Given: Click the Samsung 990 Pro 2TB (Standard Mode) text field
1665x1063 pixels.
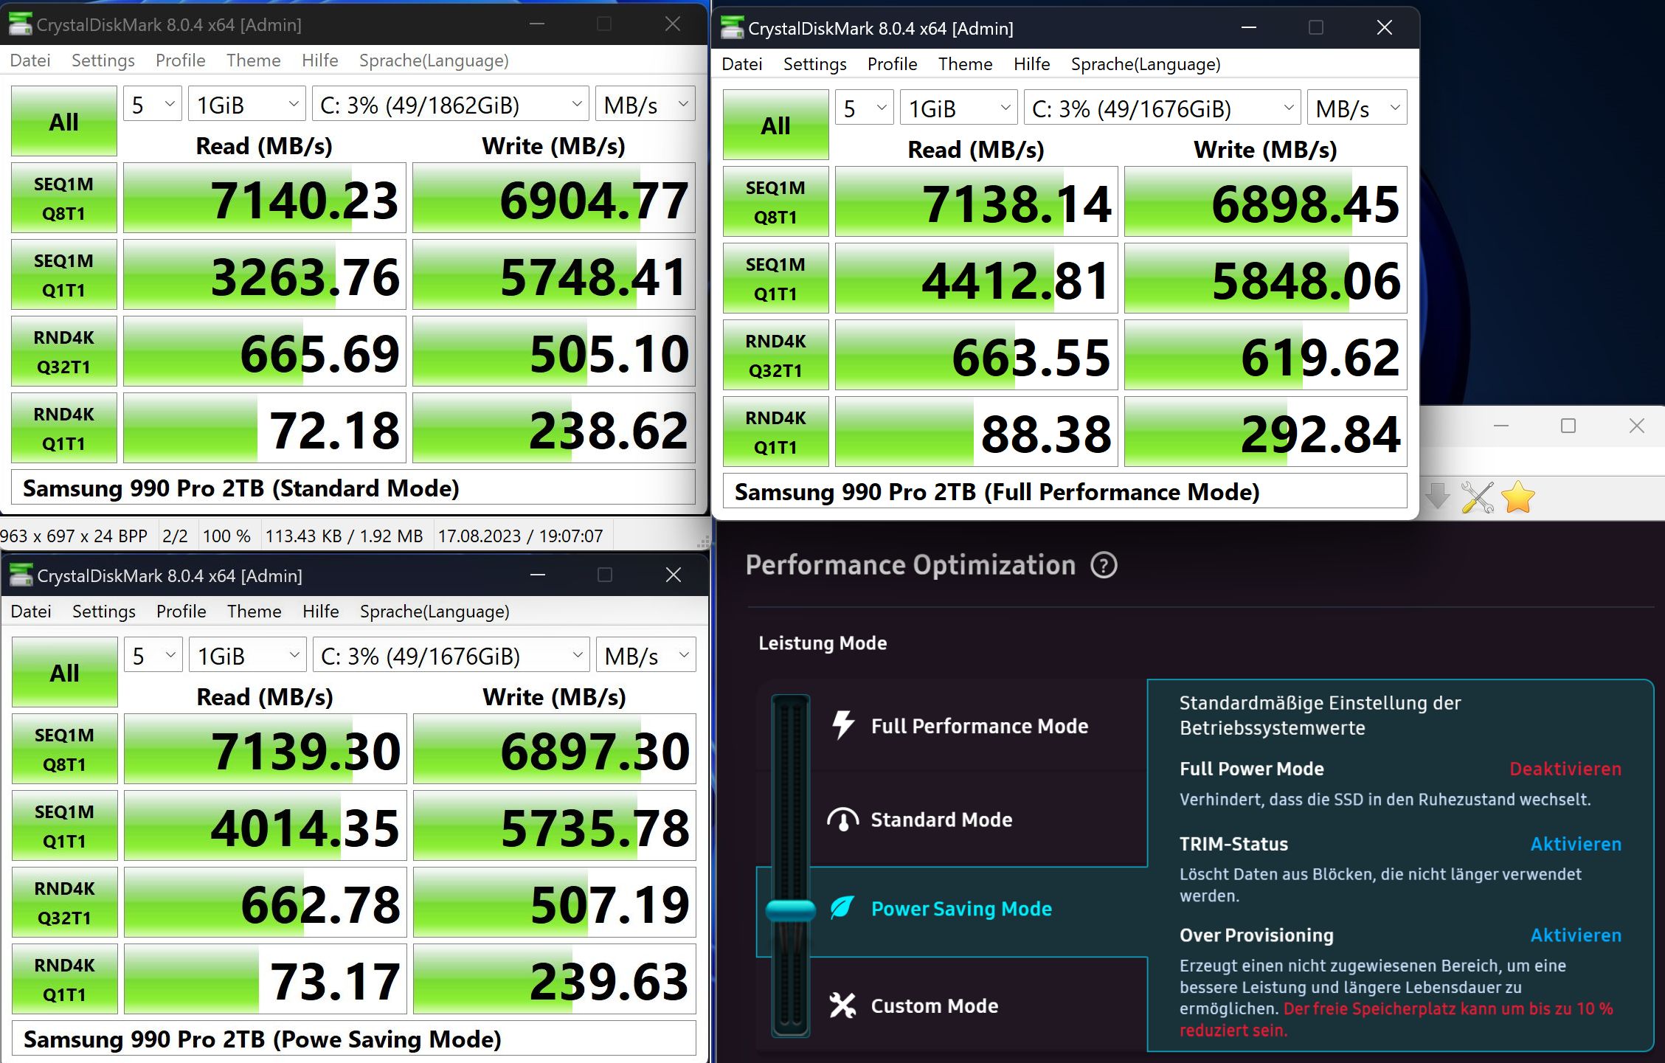Looking at the screenshot, I should point(353,488).
